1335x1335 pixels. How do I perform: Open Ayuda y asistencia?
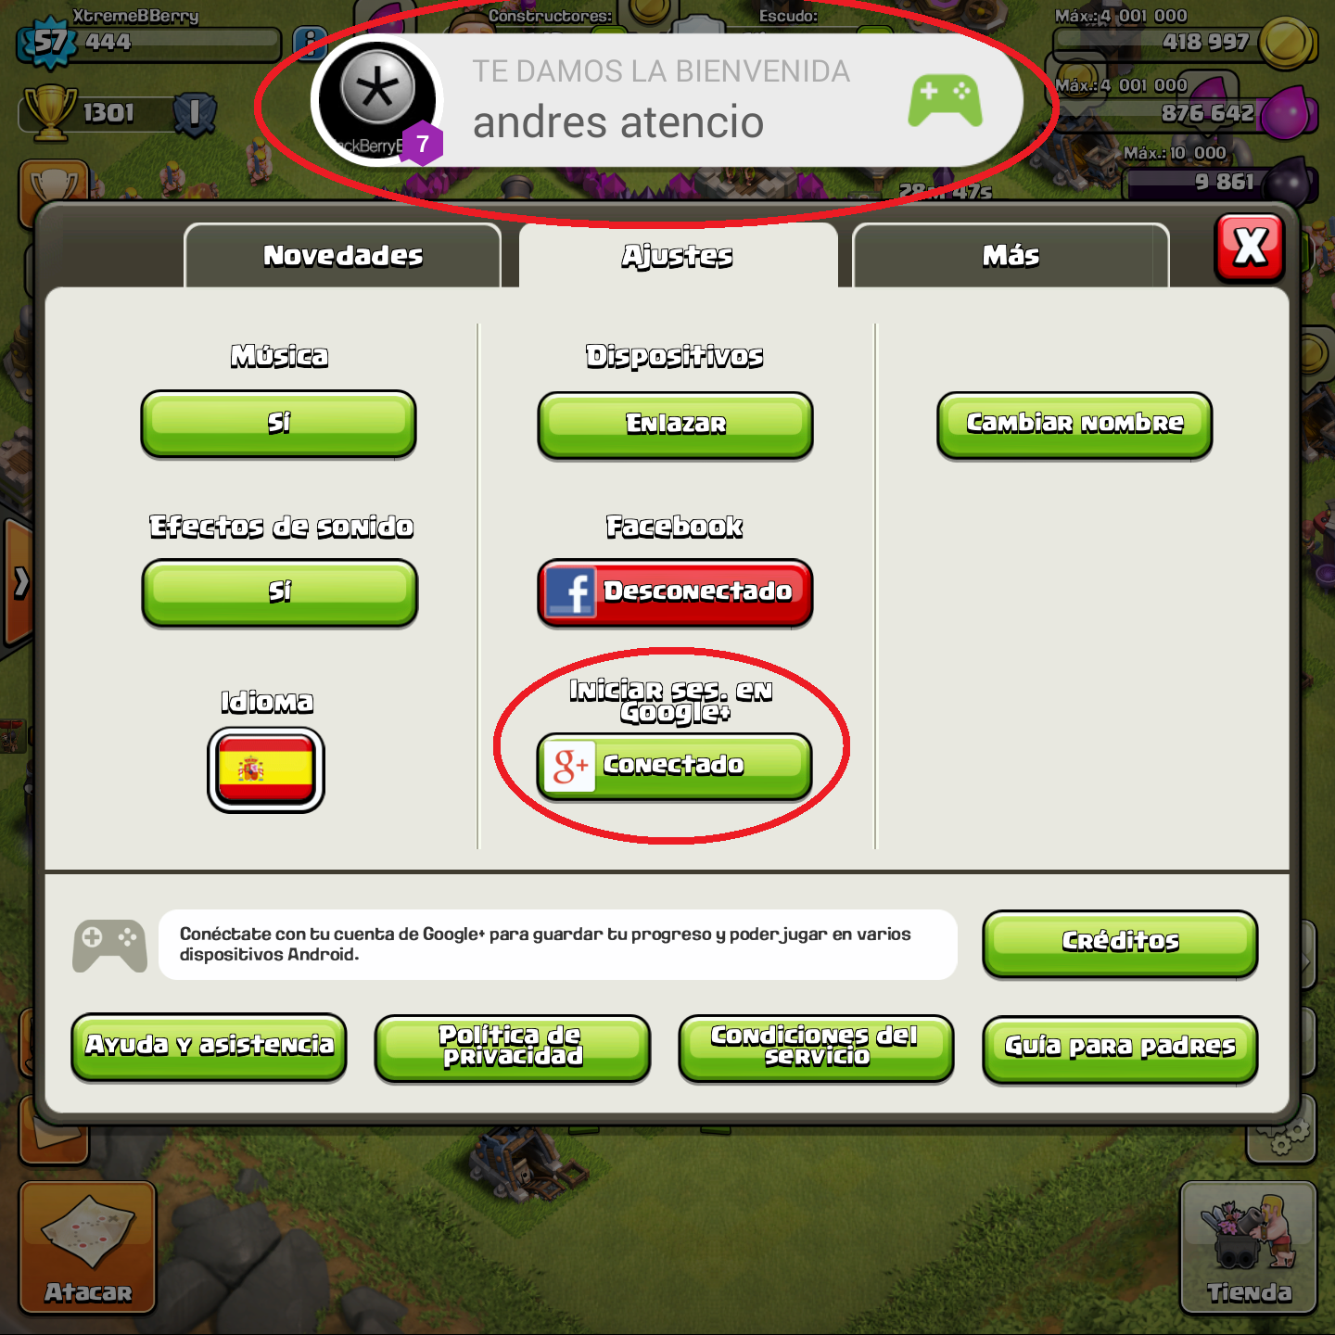pos(209,1047)
